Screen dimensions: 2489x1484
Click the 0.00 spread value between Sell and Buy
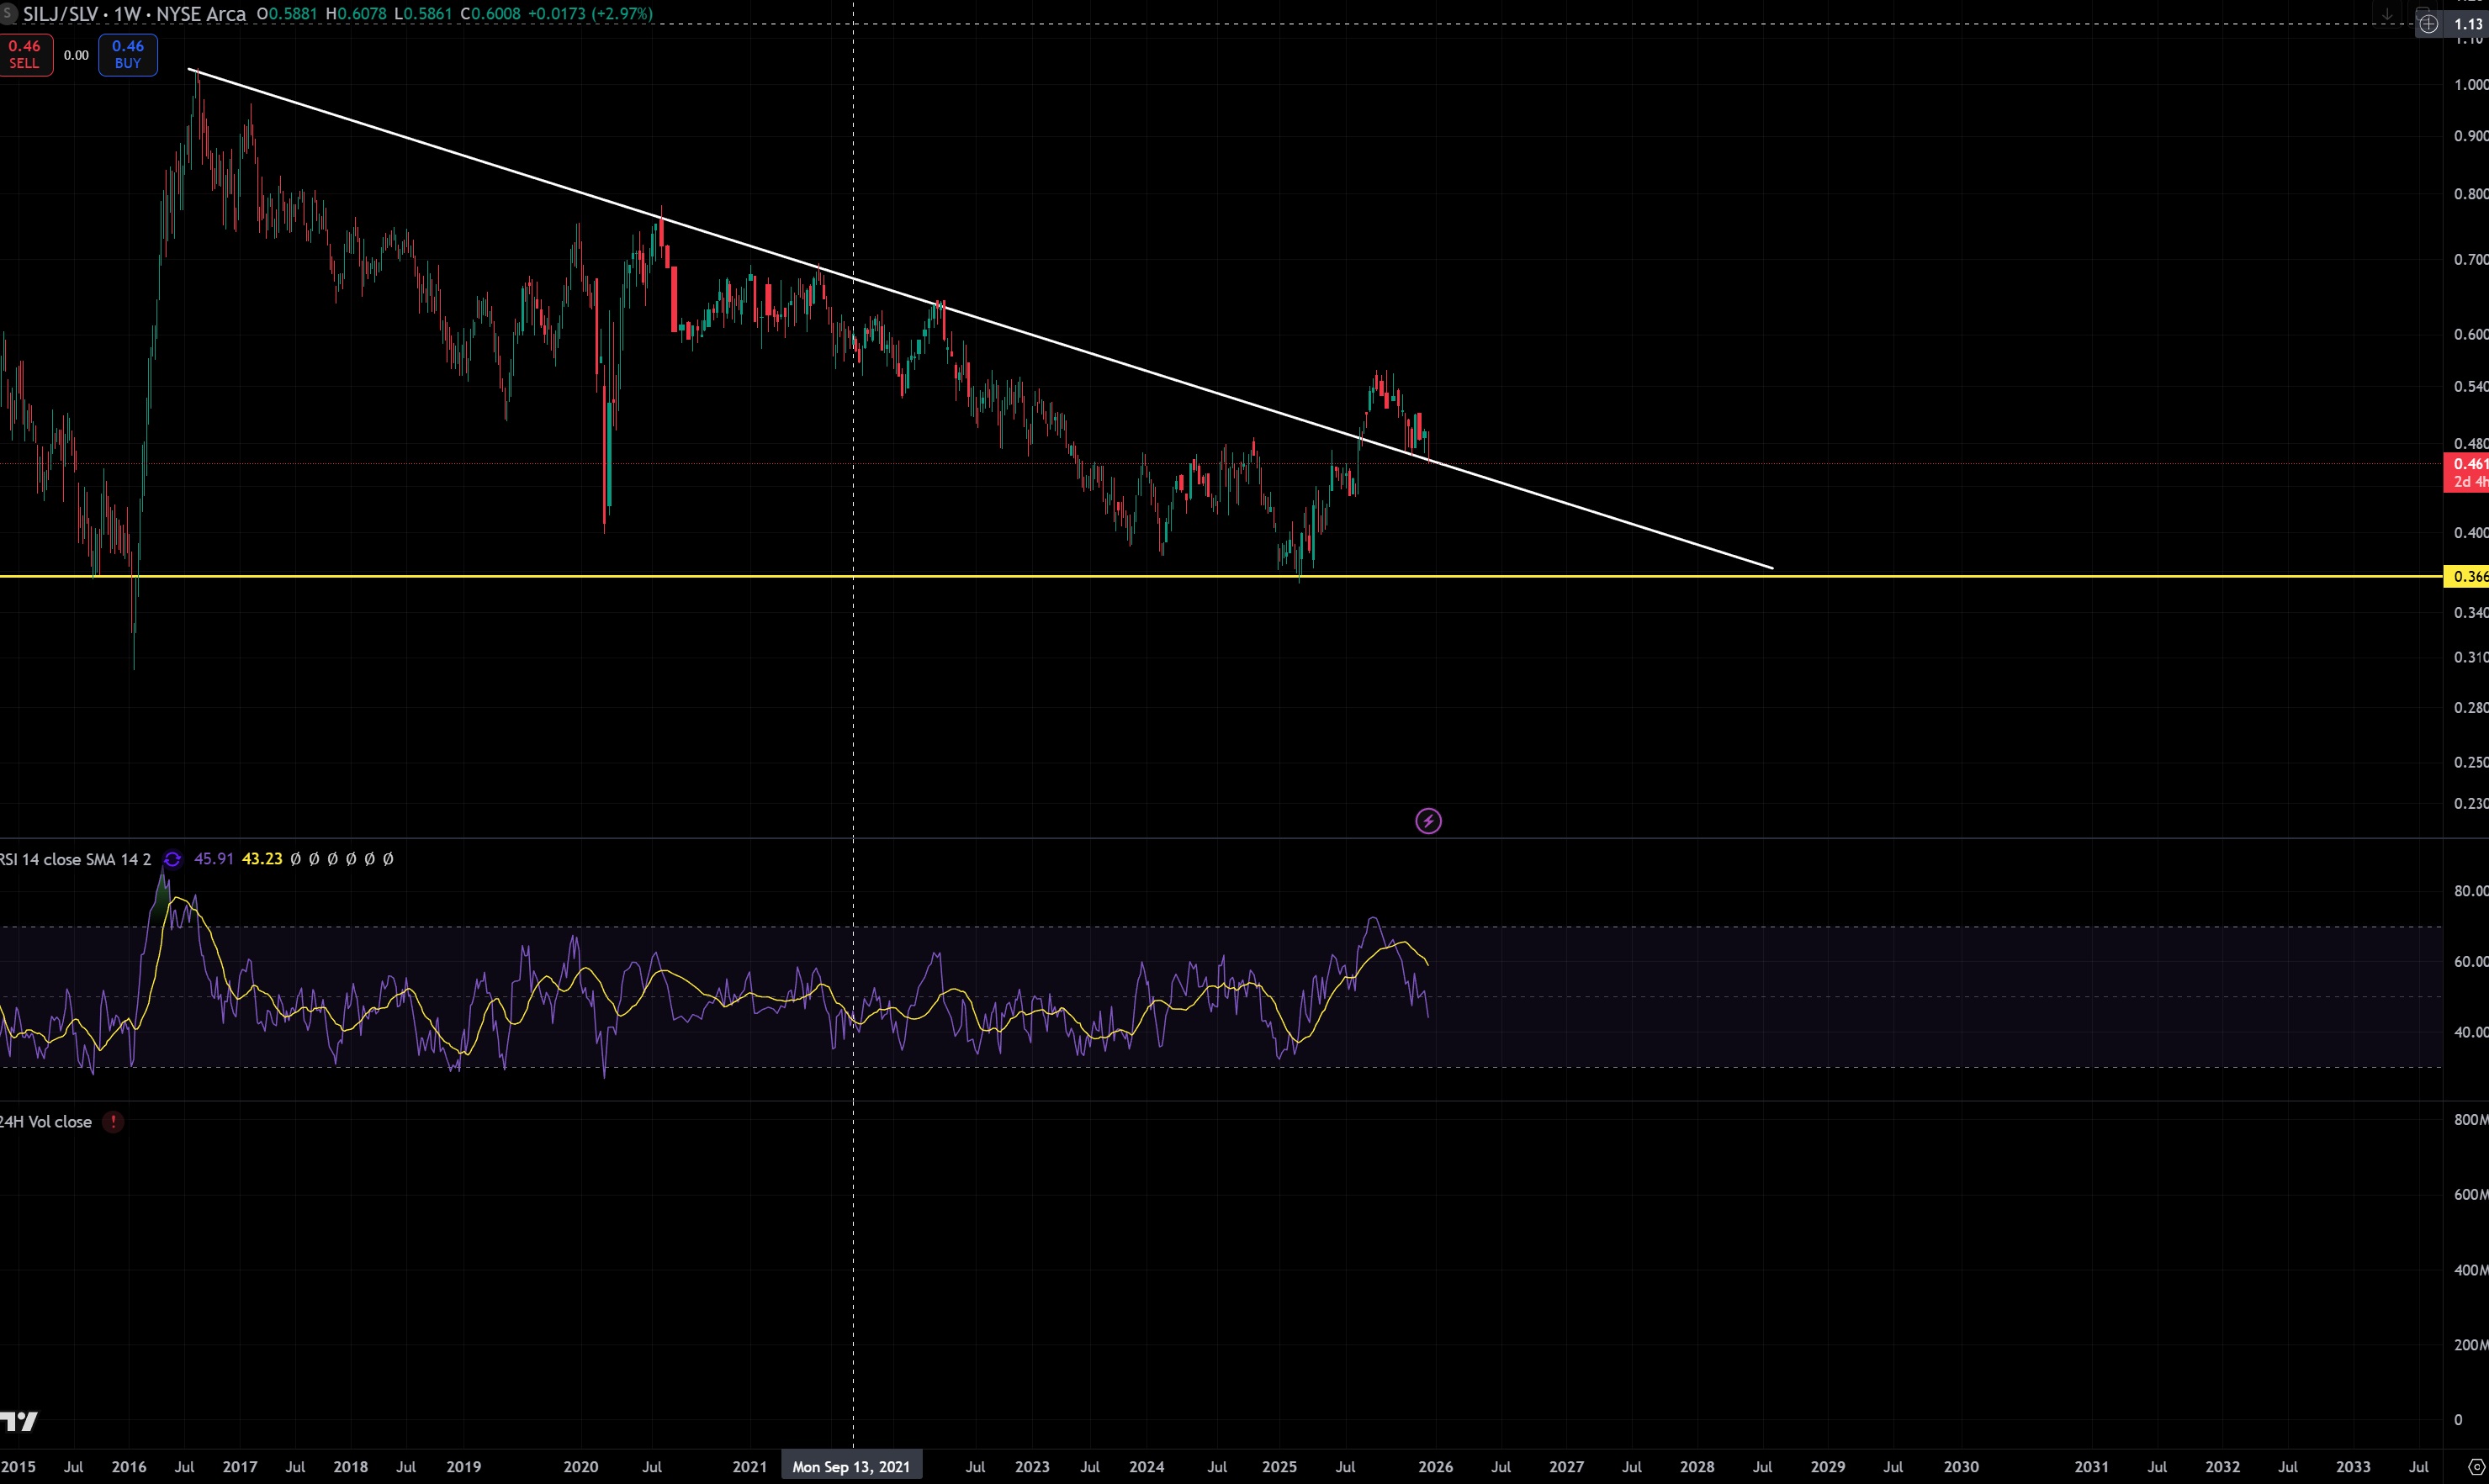pyautogui.click(x=76, y=55)
